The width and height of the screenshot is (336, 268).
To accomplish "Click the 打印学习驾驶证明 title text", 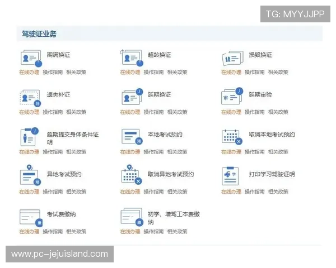I will (x=272, y=174).
